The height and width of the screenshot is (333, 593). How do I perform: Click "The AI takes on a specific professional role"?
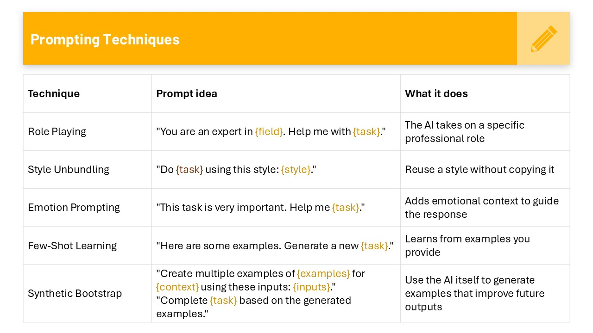pyautogui.click(x=465, y=132)
